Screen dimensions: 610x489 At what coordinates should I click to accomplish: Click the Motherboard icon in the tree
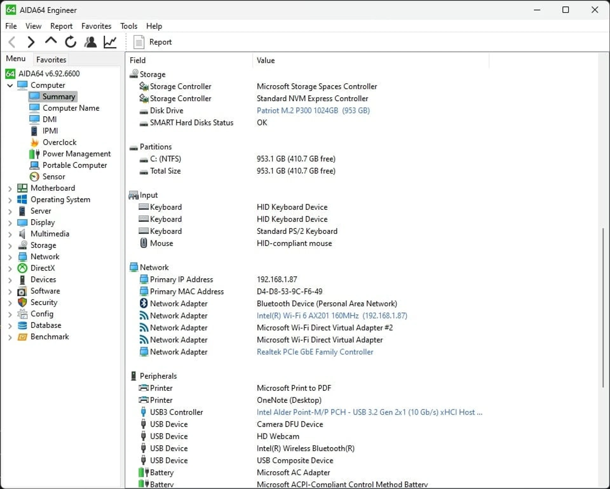22,188
